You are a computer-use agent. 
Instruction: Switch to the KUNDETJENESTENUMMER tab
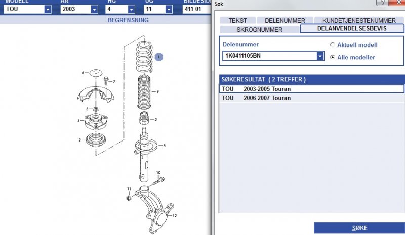[x=358, y=21]
